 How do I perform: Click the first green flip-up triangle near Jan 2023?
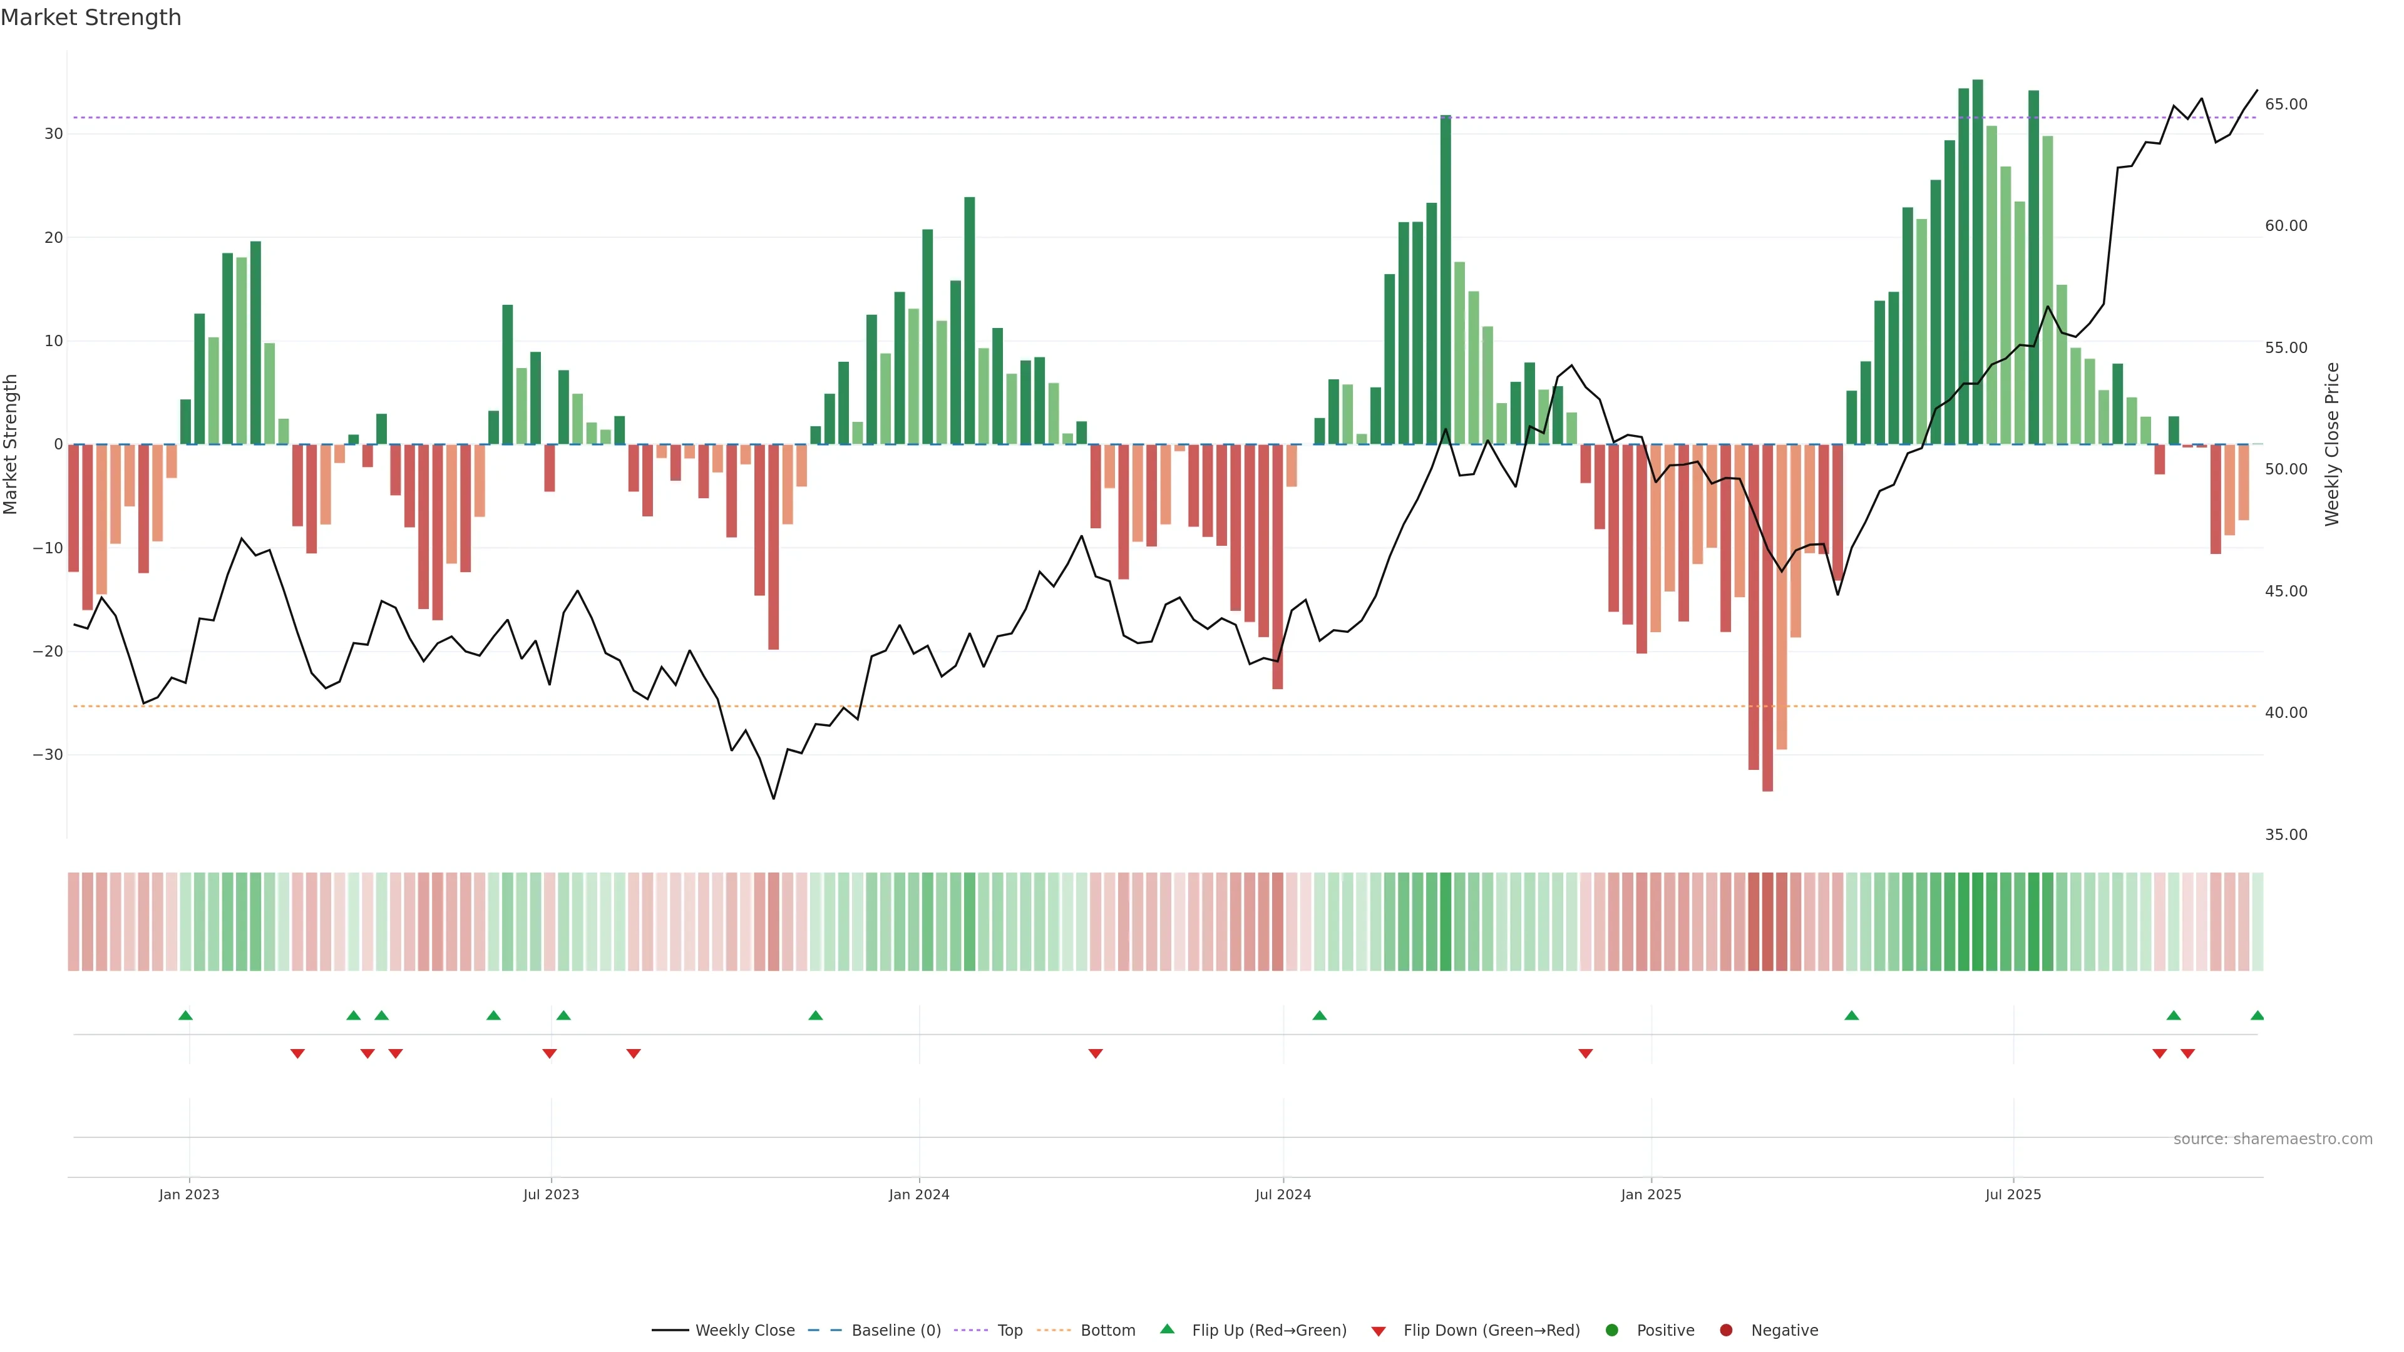pos(185,1015)
